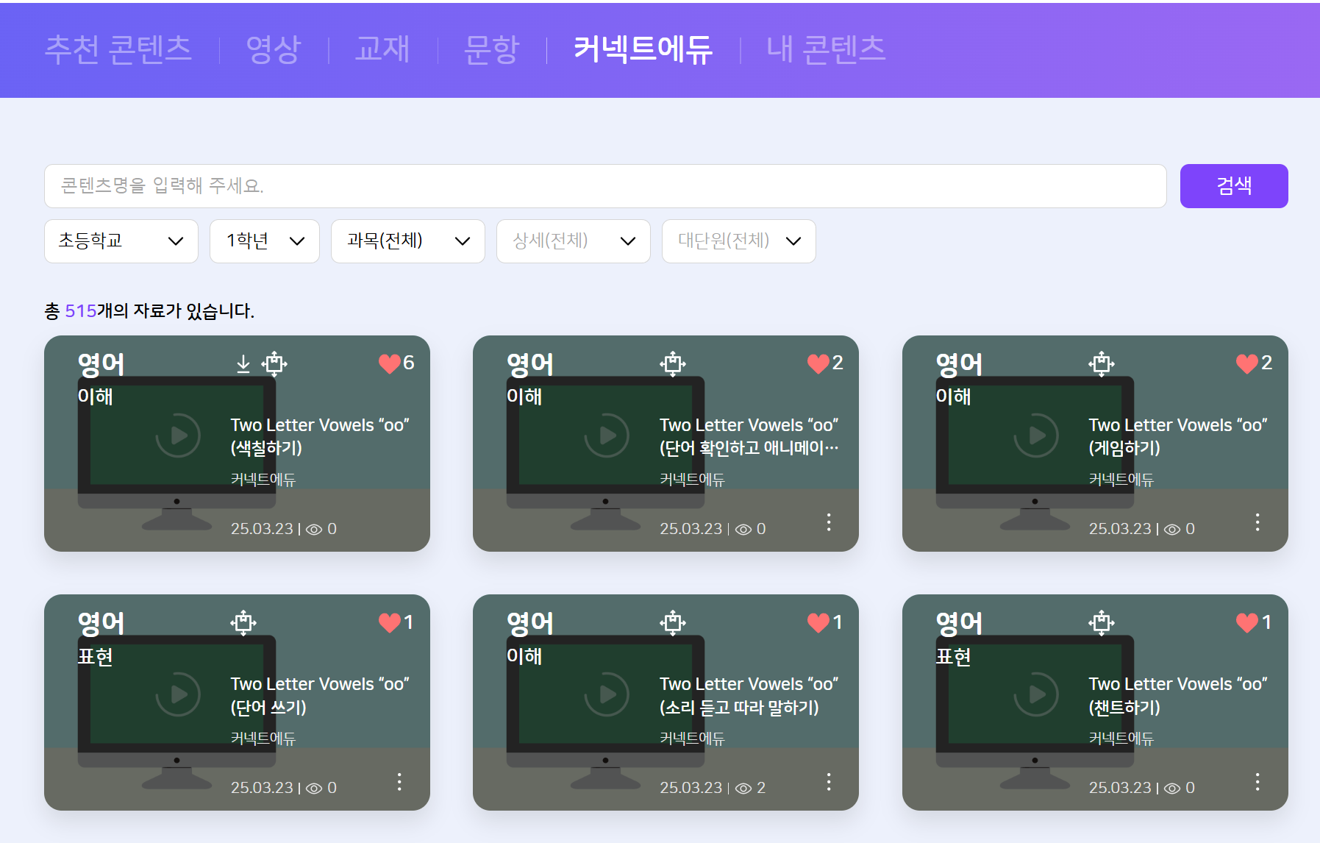Like the 게임하기 card with the heart
The height and width of the screenshot is (843, 1320).
(1246, 363)
